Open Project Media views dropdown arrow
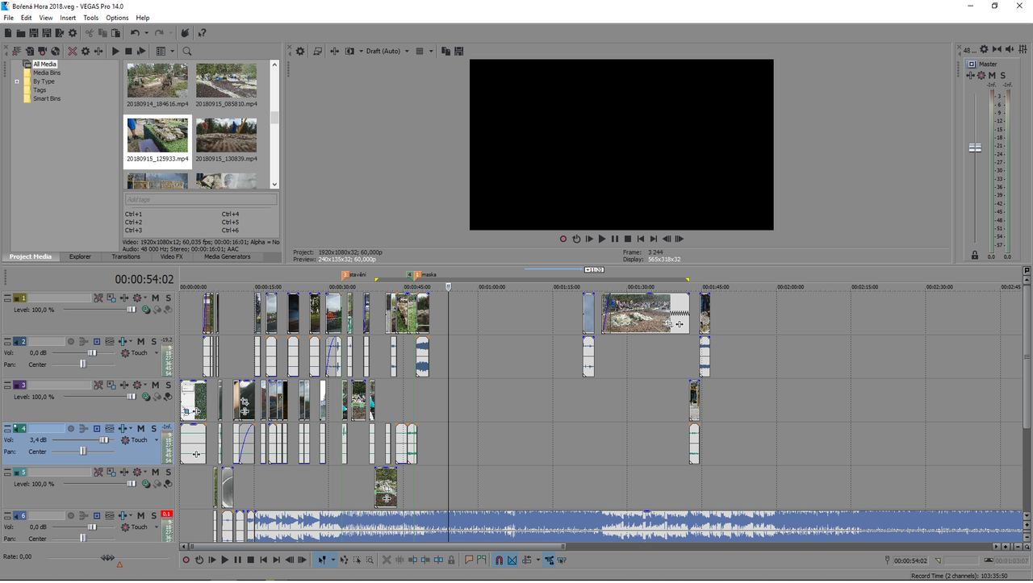The width and height of the screenshot is (1033, 583). point(172,51)
